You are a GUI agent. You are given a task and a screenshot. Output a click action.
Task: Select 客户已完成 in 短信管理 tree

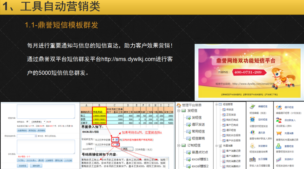point(232,125)
